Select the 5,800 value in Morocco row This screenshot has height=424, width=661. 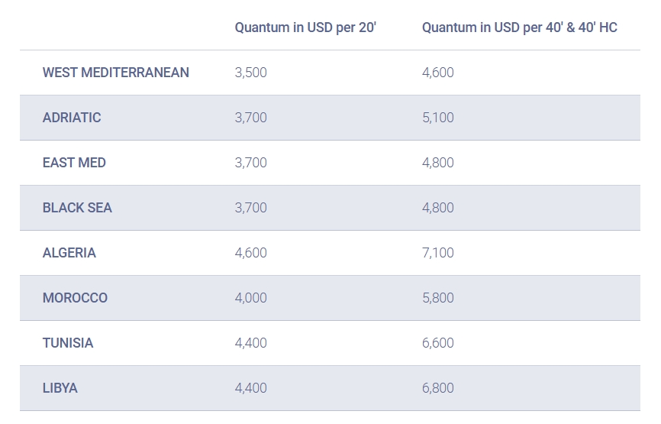click(438, 298)
